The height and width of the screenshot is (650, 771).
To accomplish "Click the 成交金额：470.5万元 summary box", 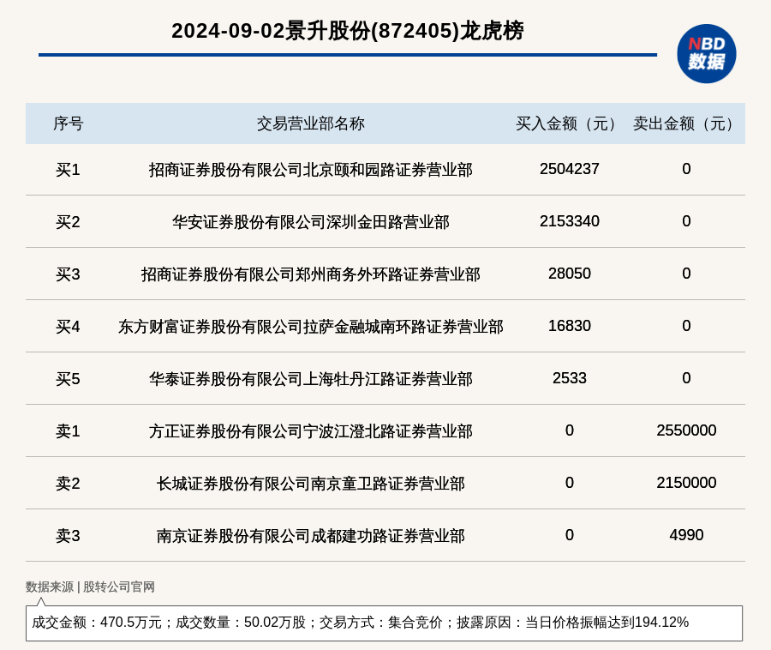I will pyautogui.click(x=384, y=623).
